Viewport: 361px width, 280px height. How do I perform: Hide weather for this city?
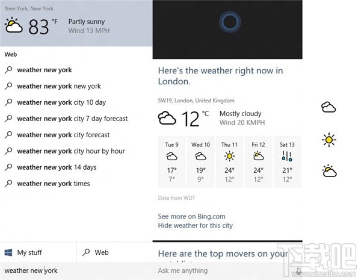click(x=195, y=226)
